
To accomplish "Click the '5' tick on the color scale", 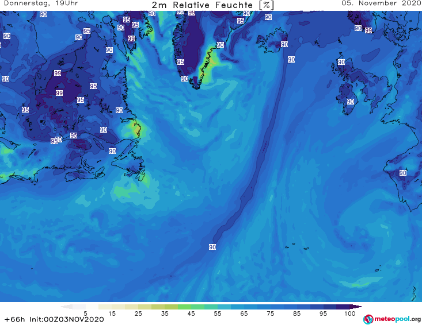I will [85, 314].
